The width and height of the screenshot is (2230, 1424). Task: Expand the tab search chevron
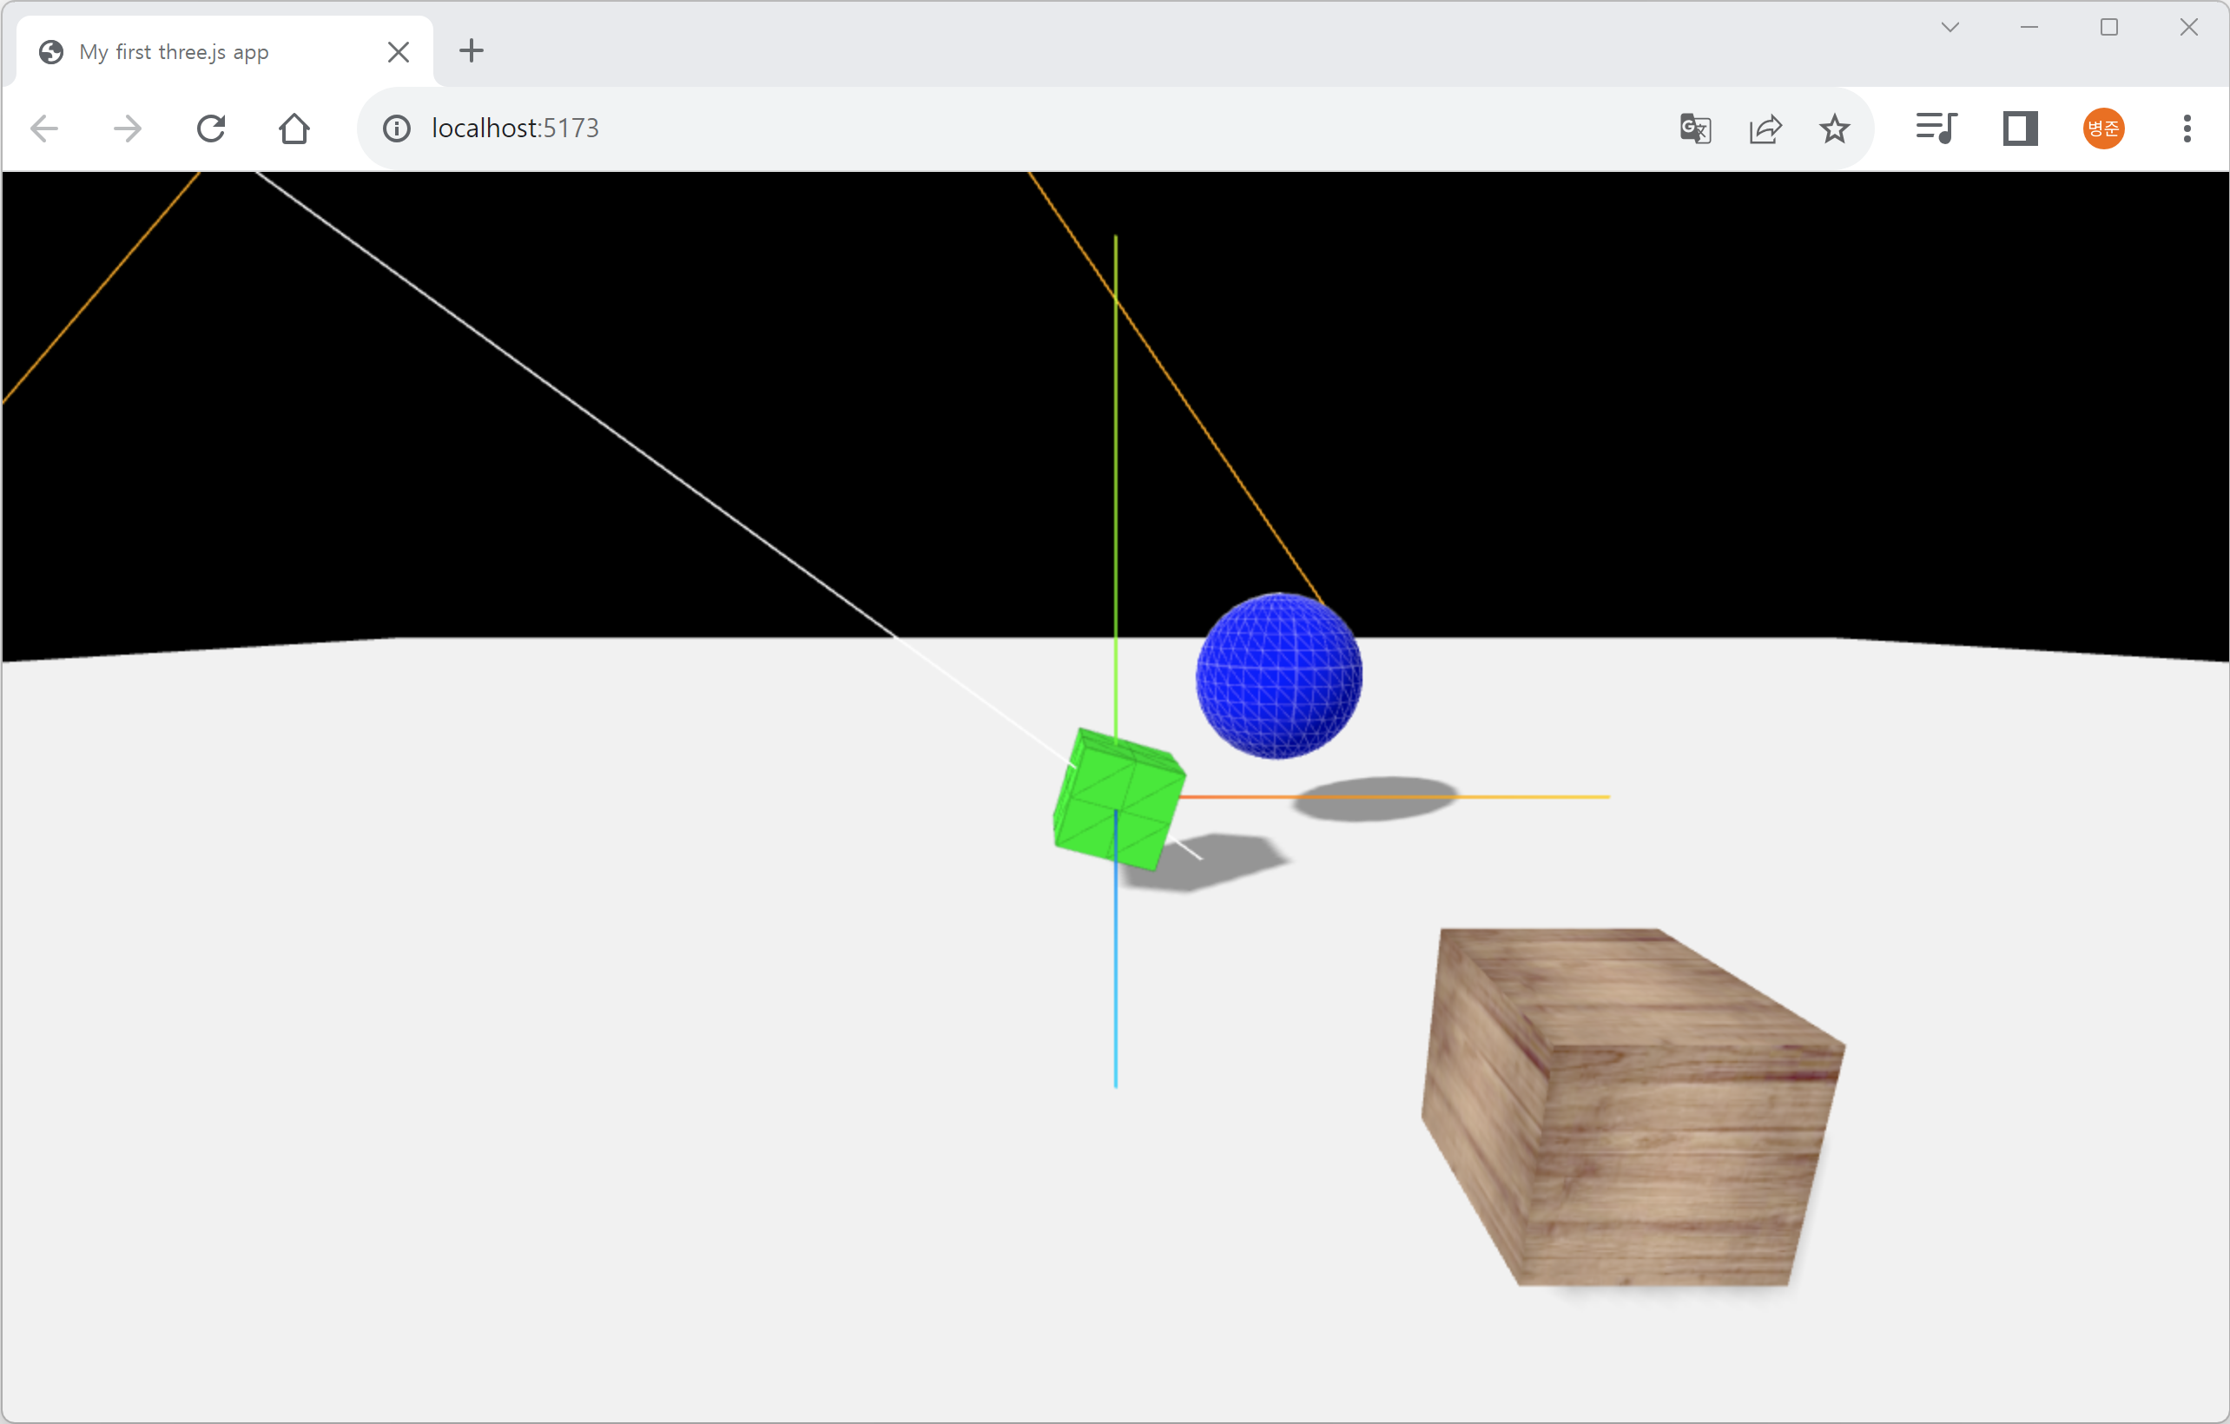click(1950, 28)
